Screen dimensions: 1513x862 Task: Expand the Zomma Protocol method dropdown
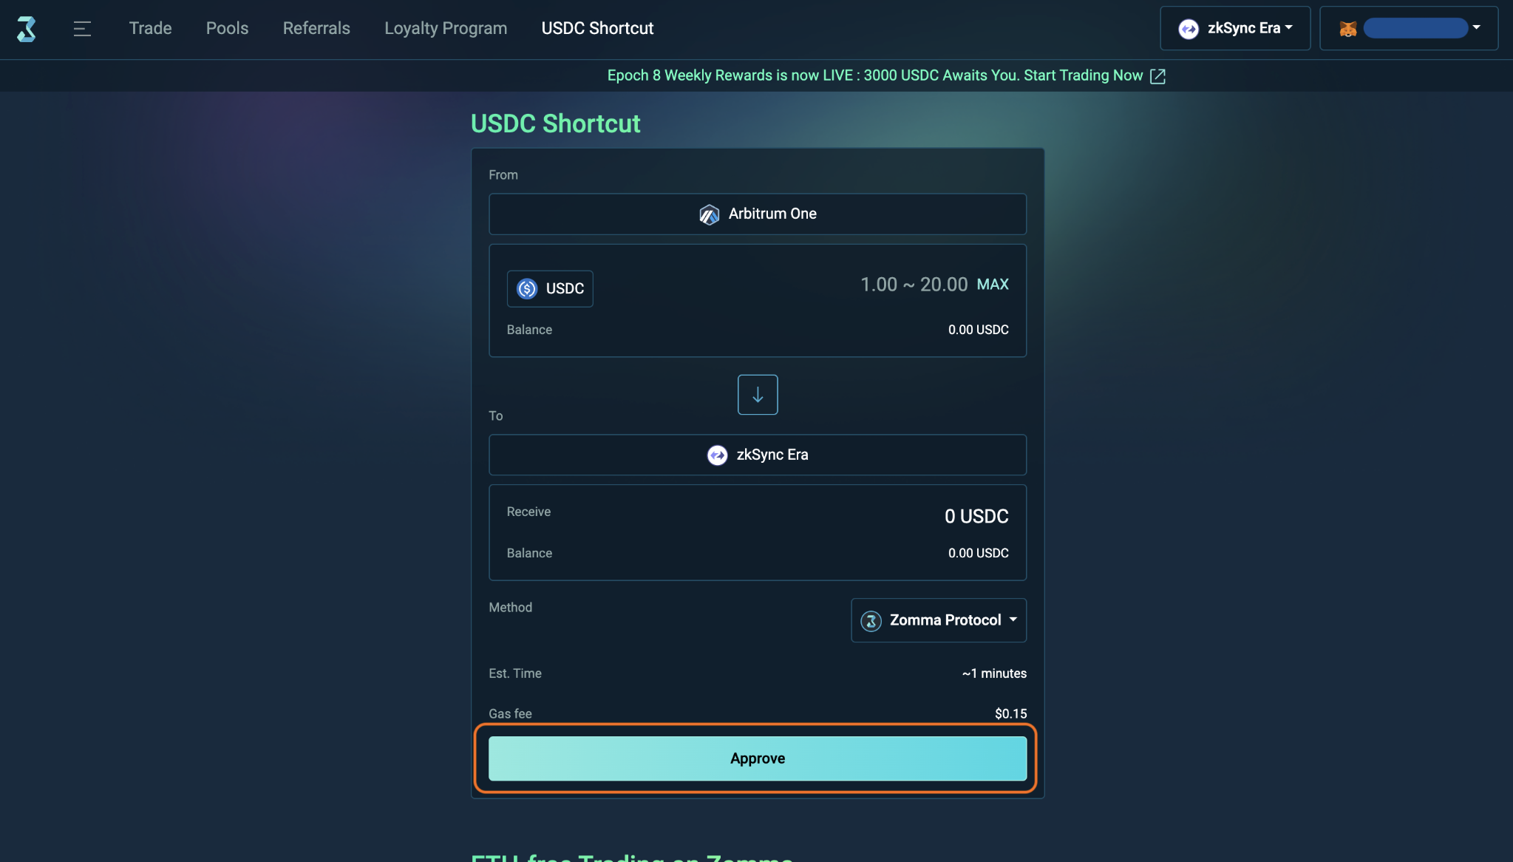939,620
